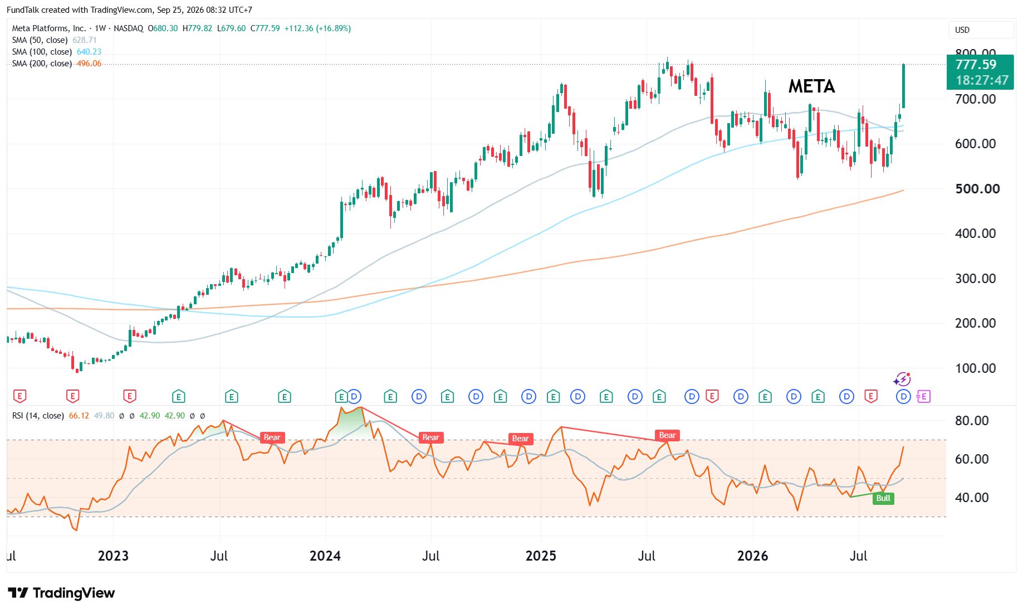Open the green earnings marker for early 2024
Image resolution: width=1023 pixels, height=613 pixels.
coord(341,397)
